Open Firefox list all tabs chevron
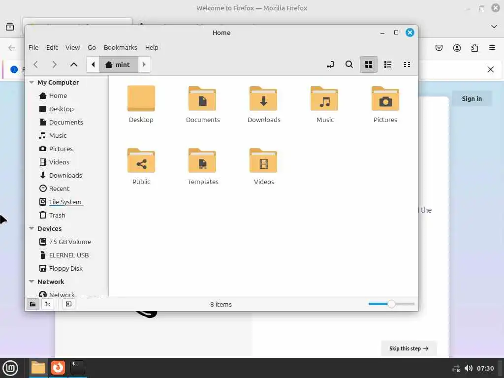The image size is (504, 378). pyautogui.click(x=494, y=27)
